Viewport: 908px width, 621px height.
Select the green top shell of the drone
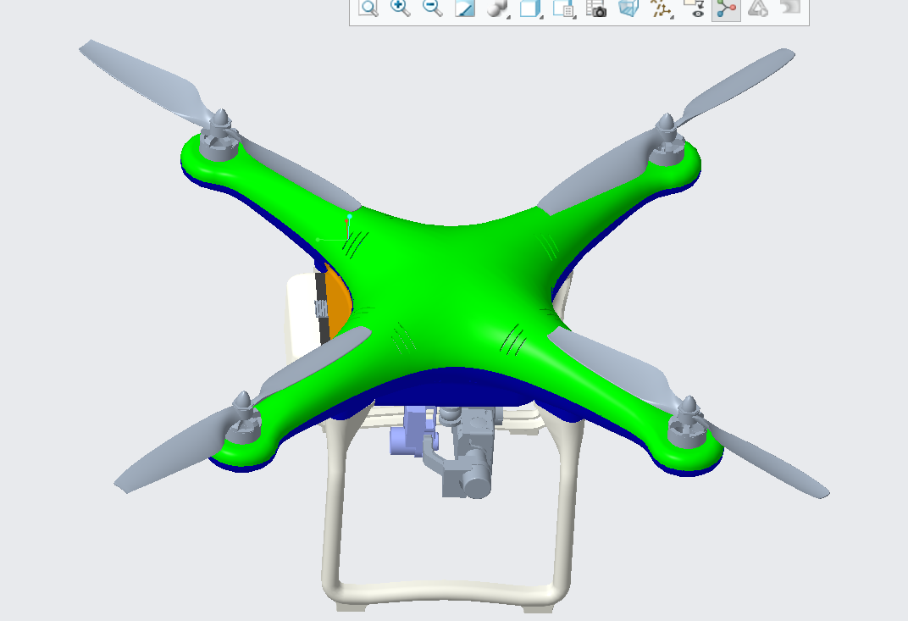click(x=451, y=290)
